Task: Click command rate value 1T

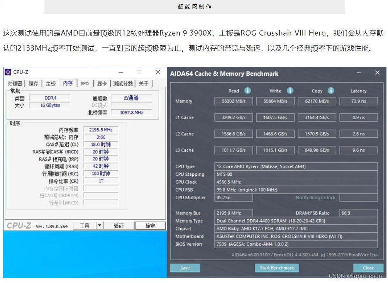Action: 101,181
